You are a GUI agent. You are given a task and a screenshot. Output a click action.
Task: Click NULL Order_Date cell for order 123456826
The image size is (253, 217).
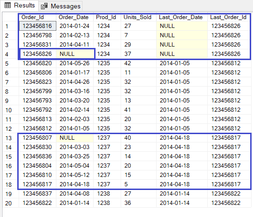pyautogui.click(x=75, y=54)
